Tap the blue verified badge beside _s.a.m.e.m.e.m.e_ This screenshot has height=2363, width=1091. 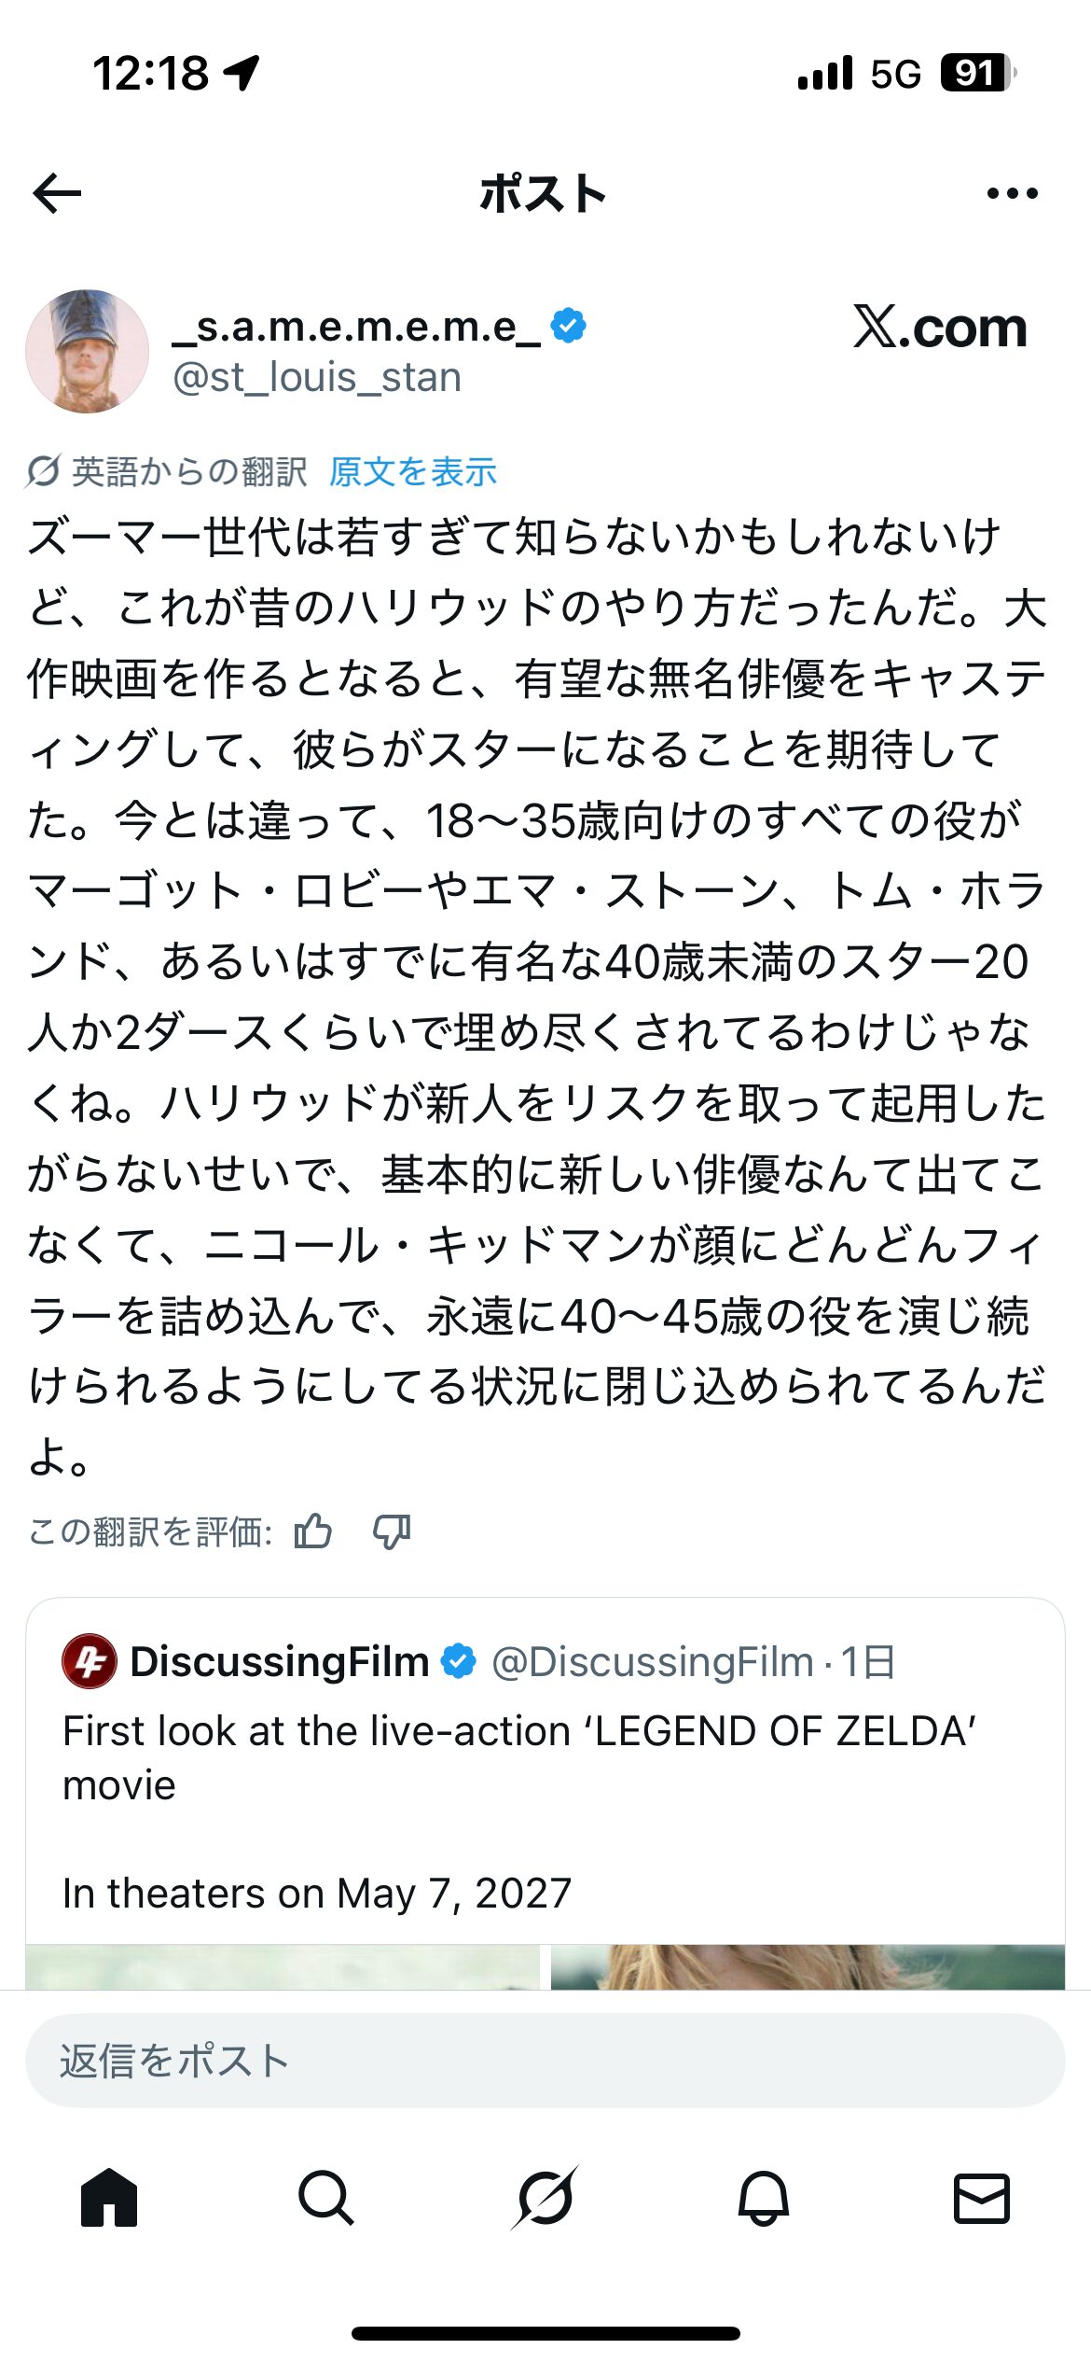pyautogui.click(x=569, y=326)
